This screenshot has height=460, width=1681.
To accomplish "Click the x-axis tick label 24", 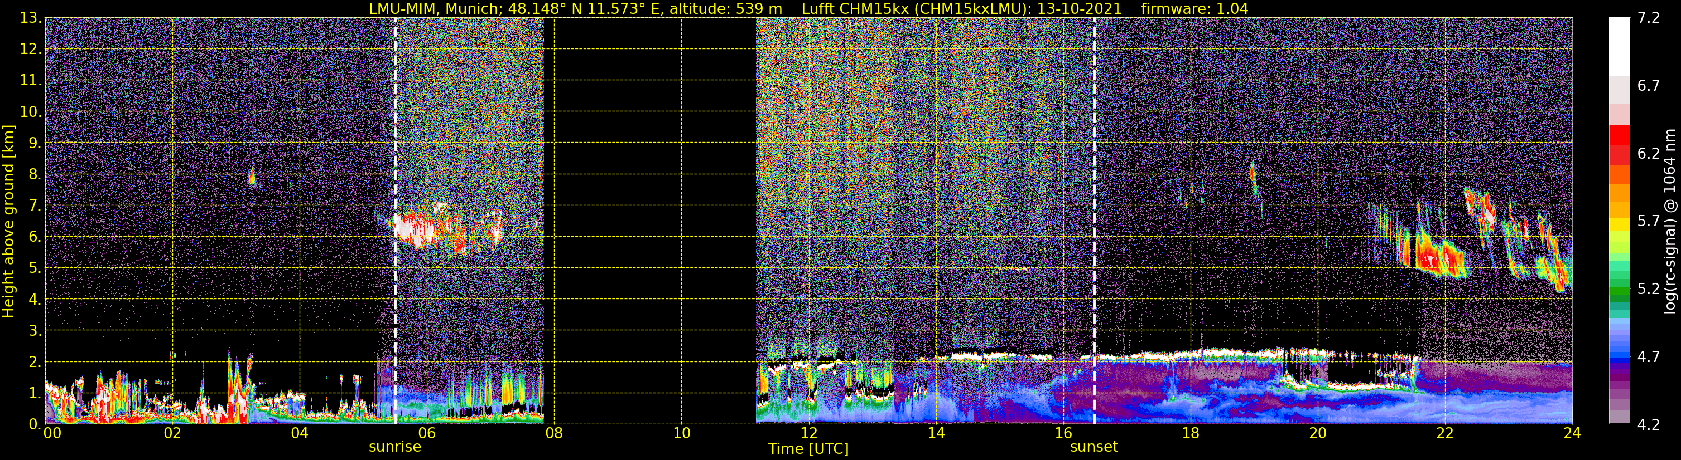I will click(1572, 433).
